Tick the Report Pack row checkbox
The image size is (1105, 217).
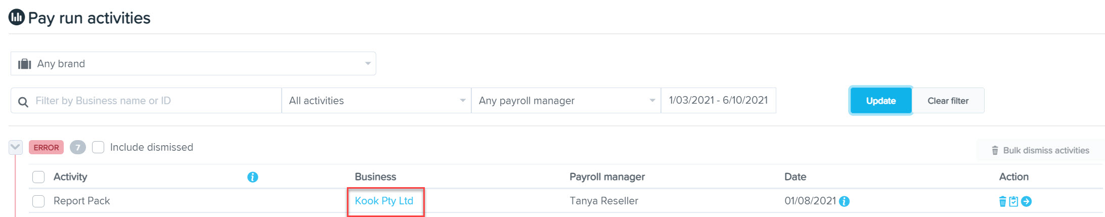tap(38, 201)
